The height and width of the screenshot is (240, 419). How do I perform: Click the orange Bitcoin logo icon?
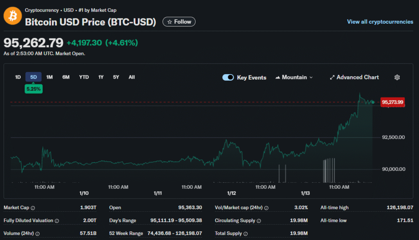tap(12, 16)
